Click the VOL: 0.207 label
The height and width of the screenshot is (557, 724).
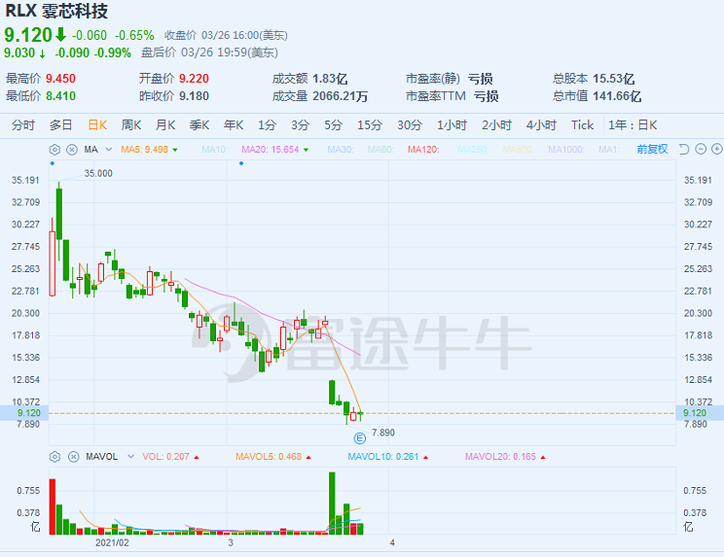click(165, 457)
